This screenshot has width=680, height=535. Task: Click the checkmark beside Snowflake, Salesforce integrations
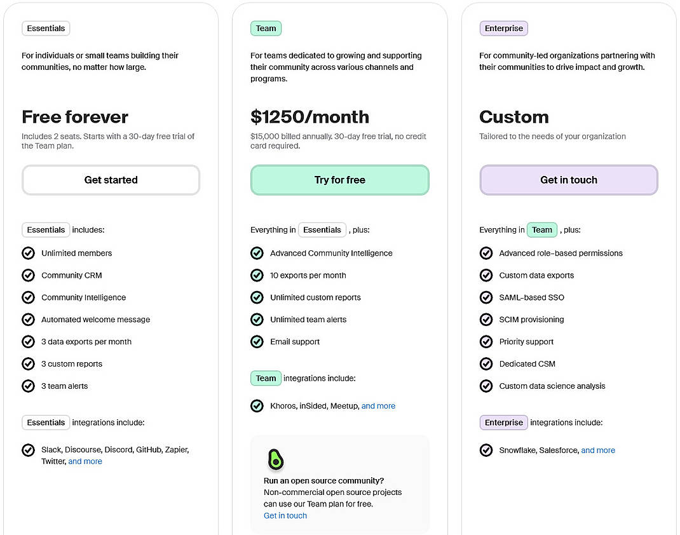486,450
